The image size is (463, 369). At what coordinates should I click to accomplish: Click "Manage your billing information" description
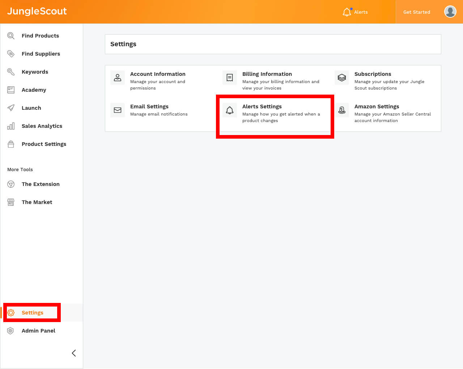tap(281, 85)
